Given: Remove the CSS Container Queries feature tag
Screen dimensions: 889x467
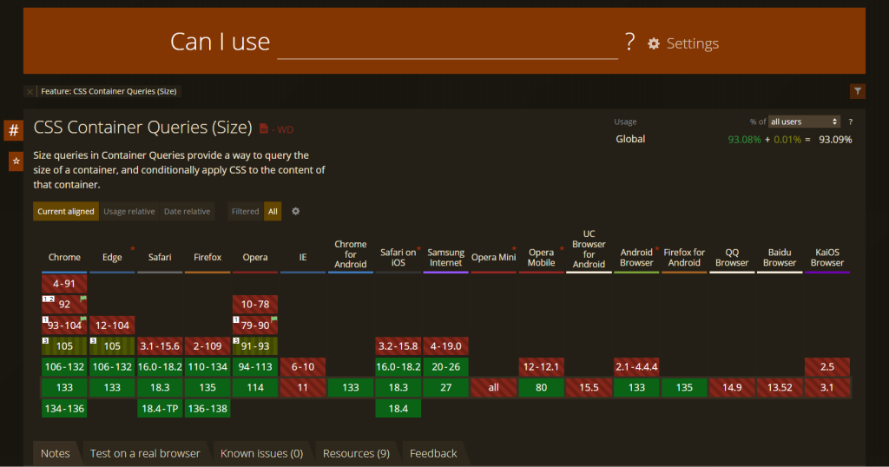Looking at the screenshot, I should pos(30,91).
